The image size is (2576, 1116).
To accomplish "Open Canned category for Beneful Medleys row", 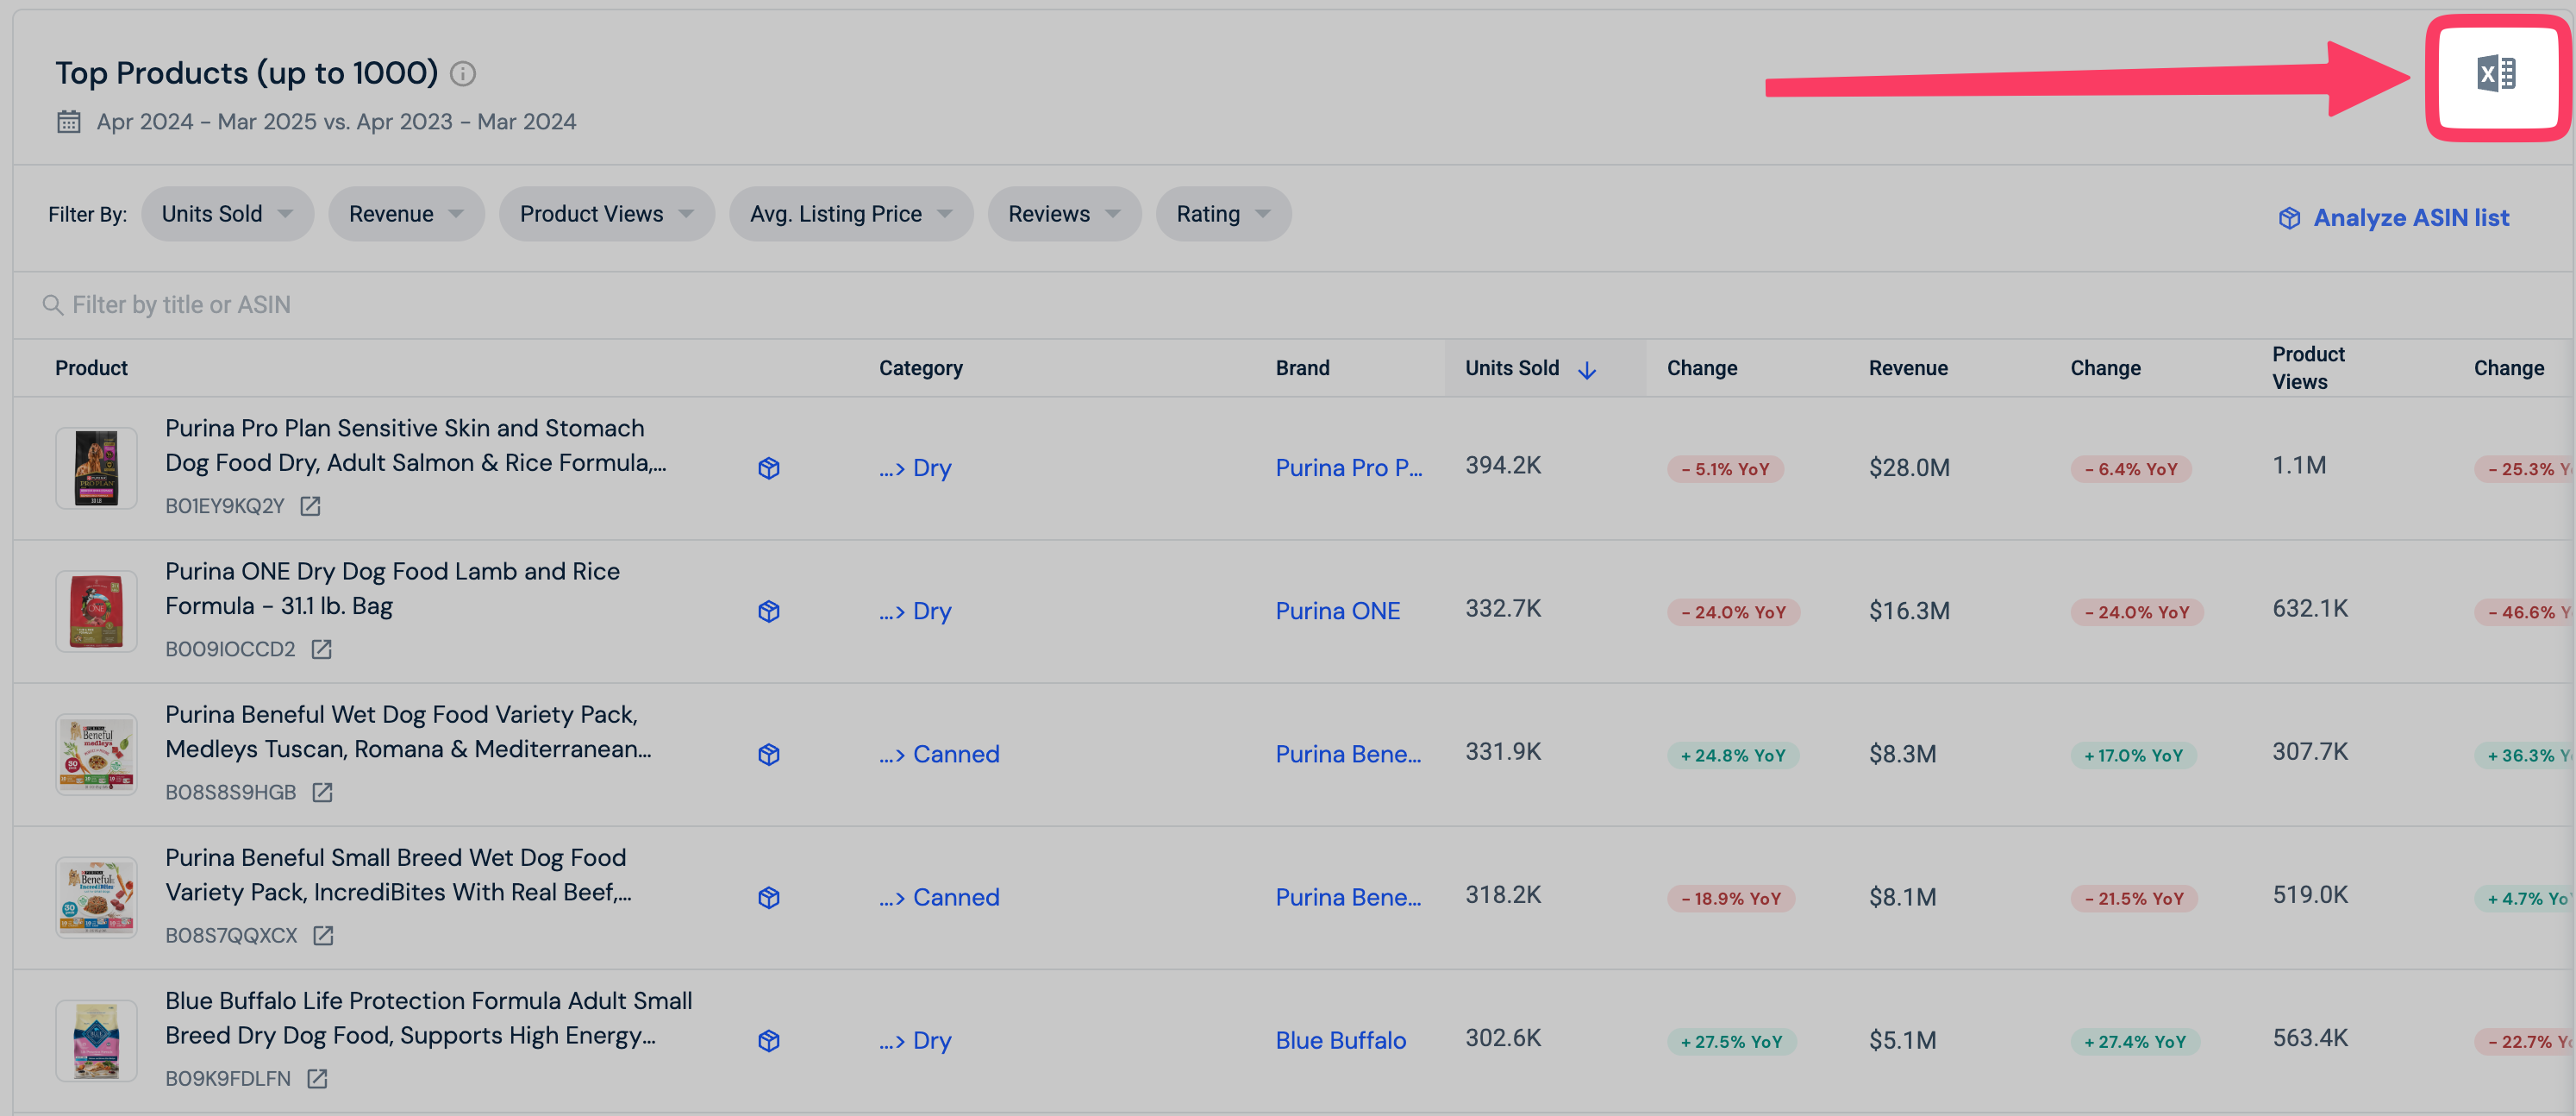I will tap(939, 754).
